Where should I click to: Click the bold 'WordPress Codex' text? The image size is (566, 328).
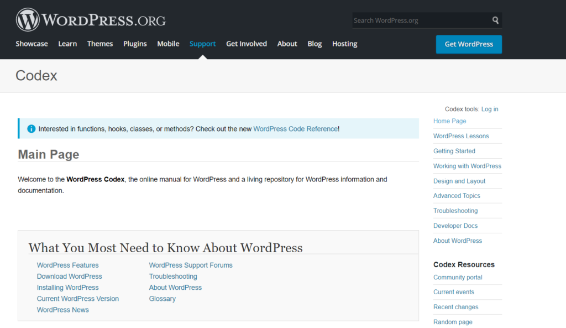[95, 180]
